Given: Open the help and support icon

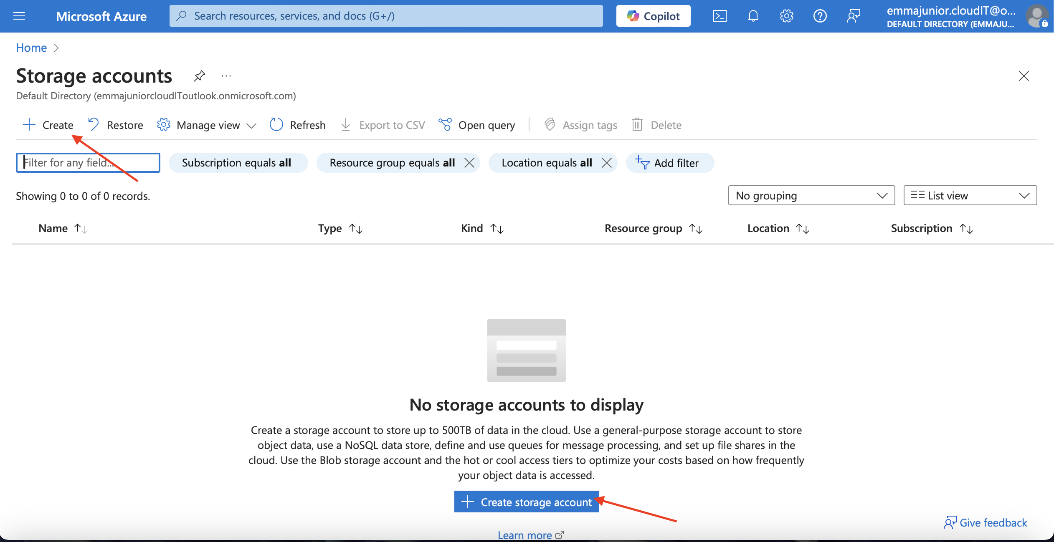Looking at the screenshot, I should point(820,16).
